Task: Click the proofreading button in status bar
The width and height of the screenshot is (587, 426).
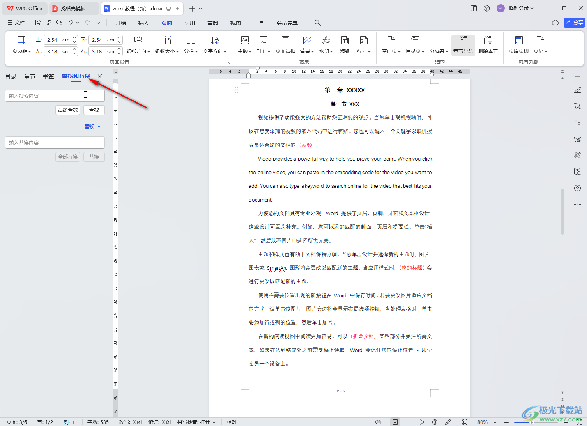Action: pyautogui.click(x=232, y=422)
